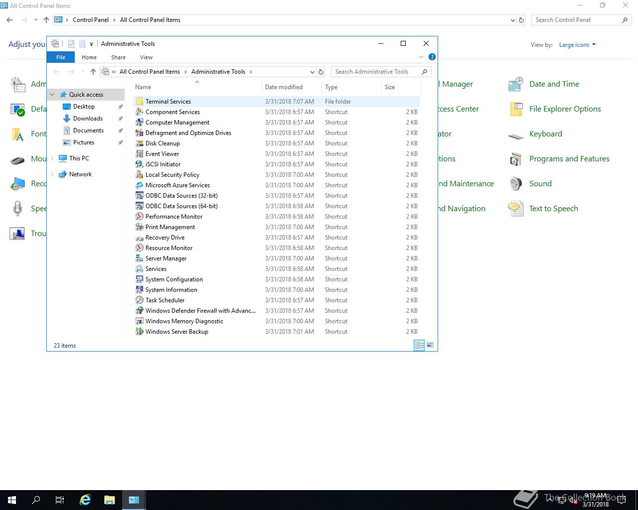Viewport: 638px width, 510px height.
Task: Select the Print Management icon
Action: [x=140, y=227]
